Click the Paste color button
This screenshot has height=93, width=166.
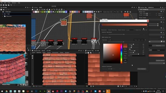click(x=125, y=58)
